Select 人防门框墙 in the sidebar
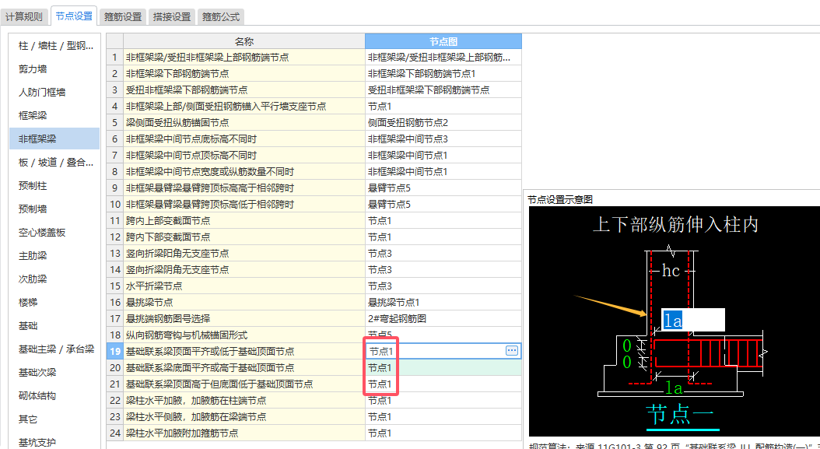This screenshot has height=449, width=820. pyautogui.click(x=55, y=93)
